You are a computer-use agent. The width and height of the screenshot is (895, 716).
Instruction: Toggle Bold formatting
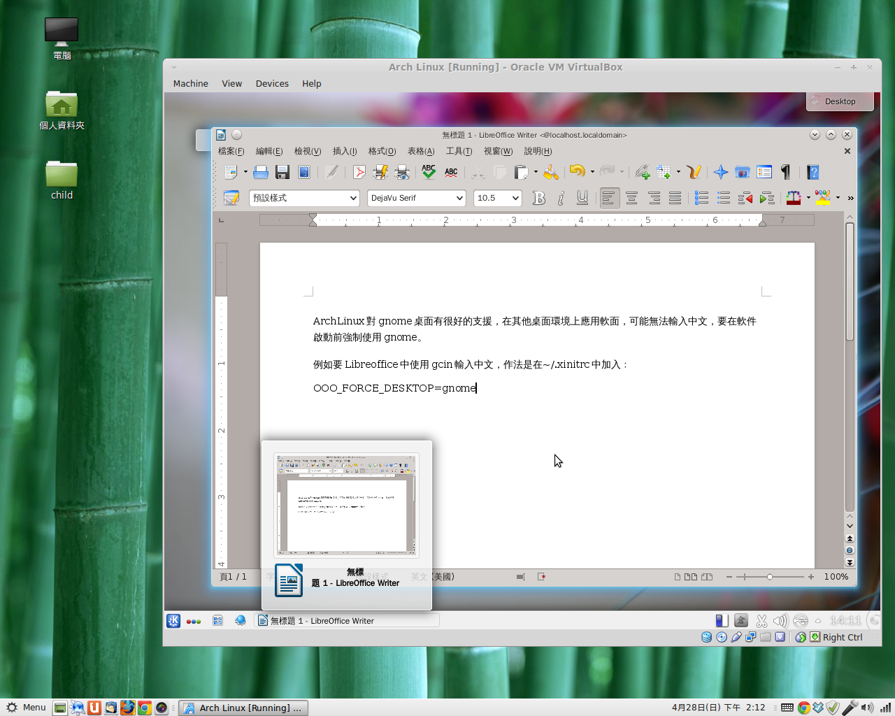(x=539, y=199)
